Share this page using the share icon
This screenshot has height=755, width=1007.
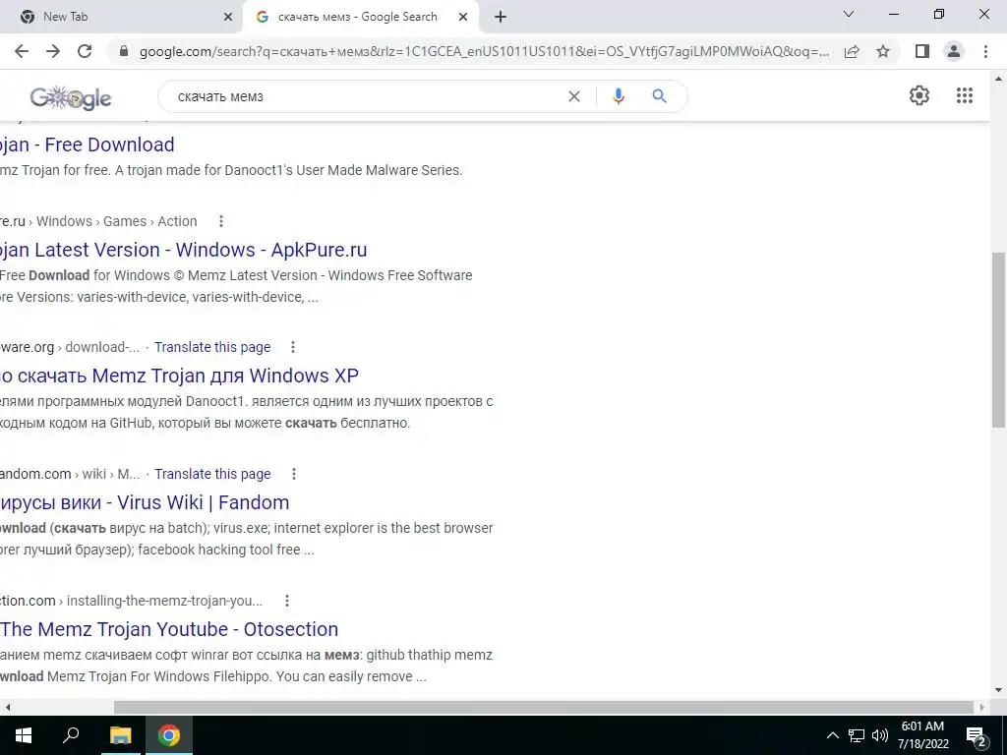(852, 51)
